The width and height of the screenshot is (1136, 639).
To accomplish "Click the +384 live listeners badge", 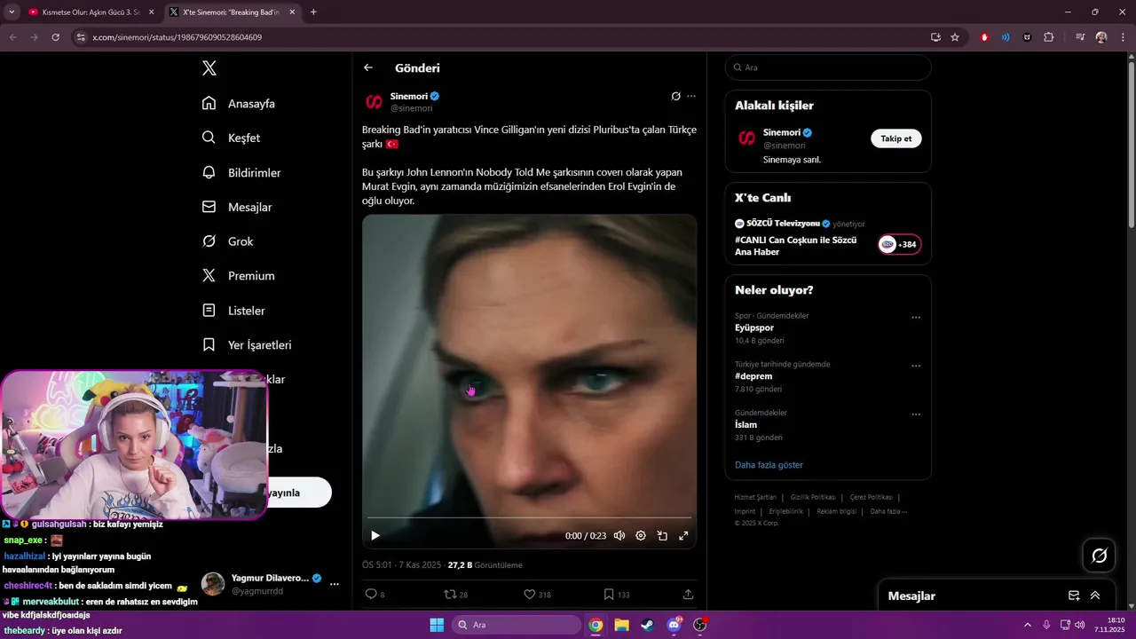I will [x=900, y=244].
